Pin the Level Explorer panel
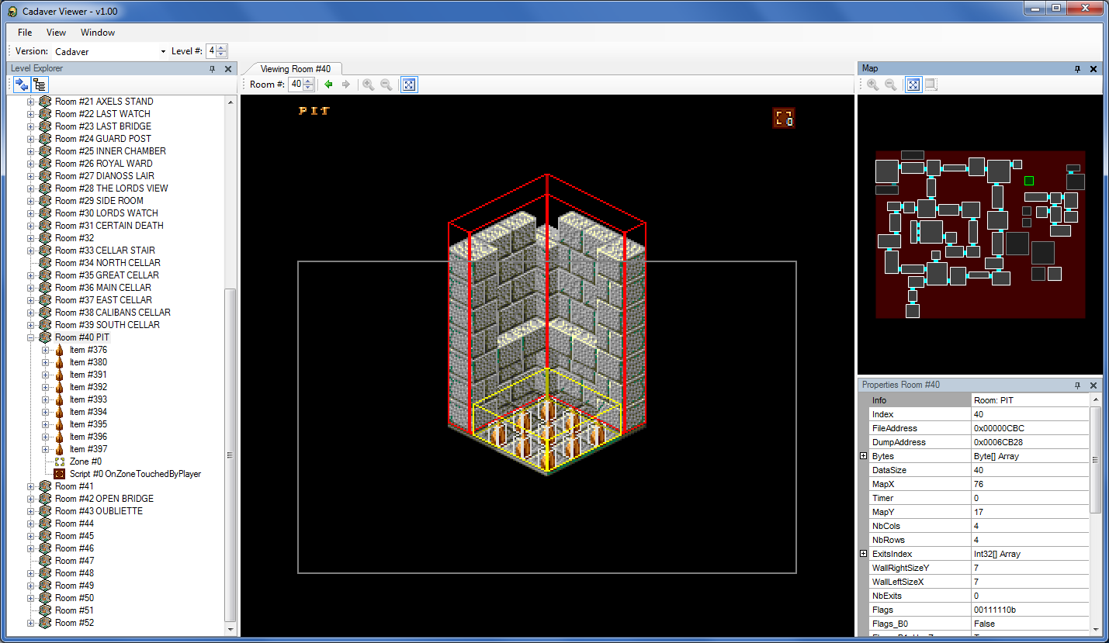 coord(213,69)
